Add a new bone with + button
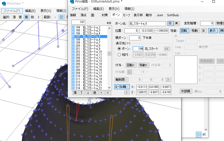This screenshot has width=224, height=141. click(x=101, y=93)
